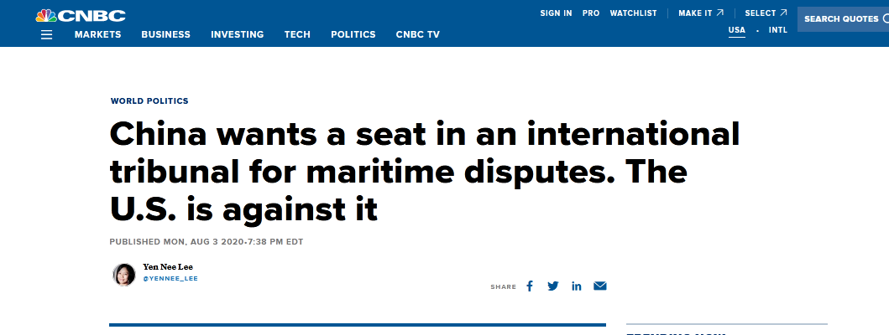The height and width of the screenshot is (335, 889).
Task: Share article on Twitter
Action: (x=552, y=286)
